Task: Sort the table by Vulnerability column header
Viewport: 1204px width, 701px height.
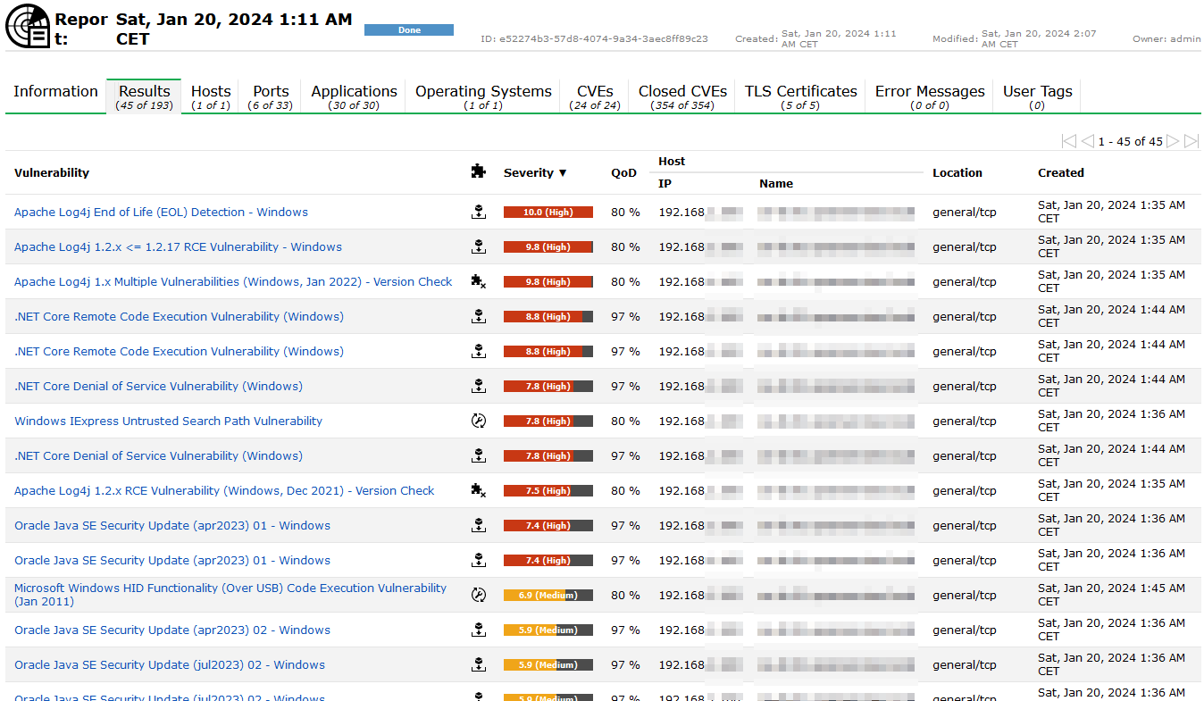Action: click(x=52, y=172)
